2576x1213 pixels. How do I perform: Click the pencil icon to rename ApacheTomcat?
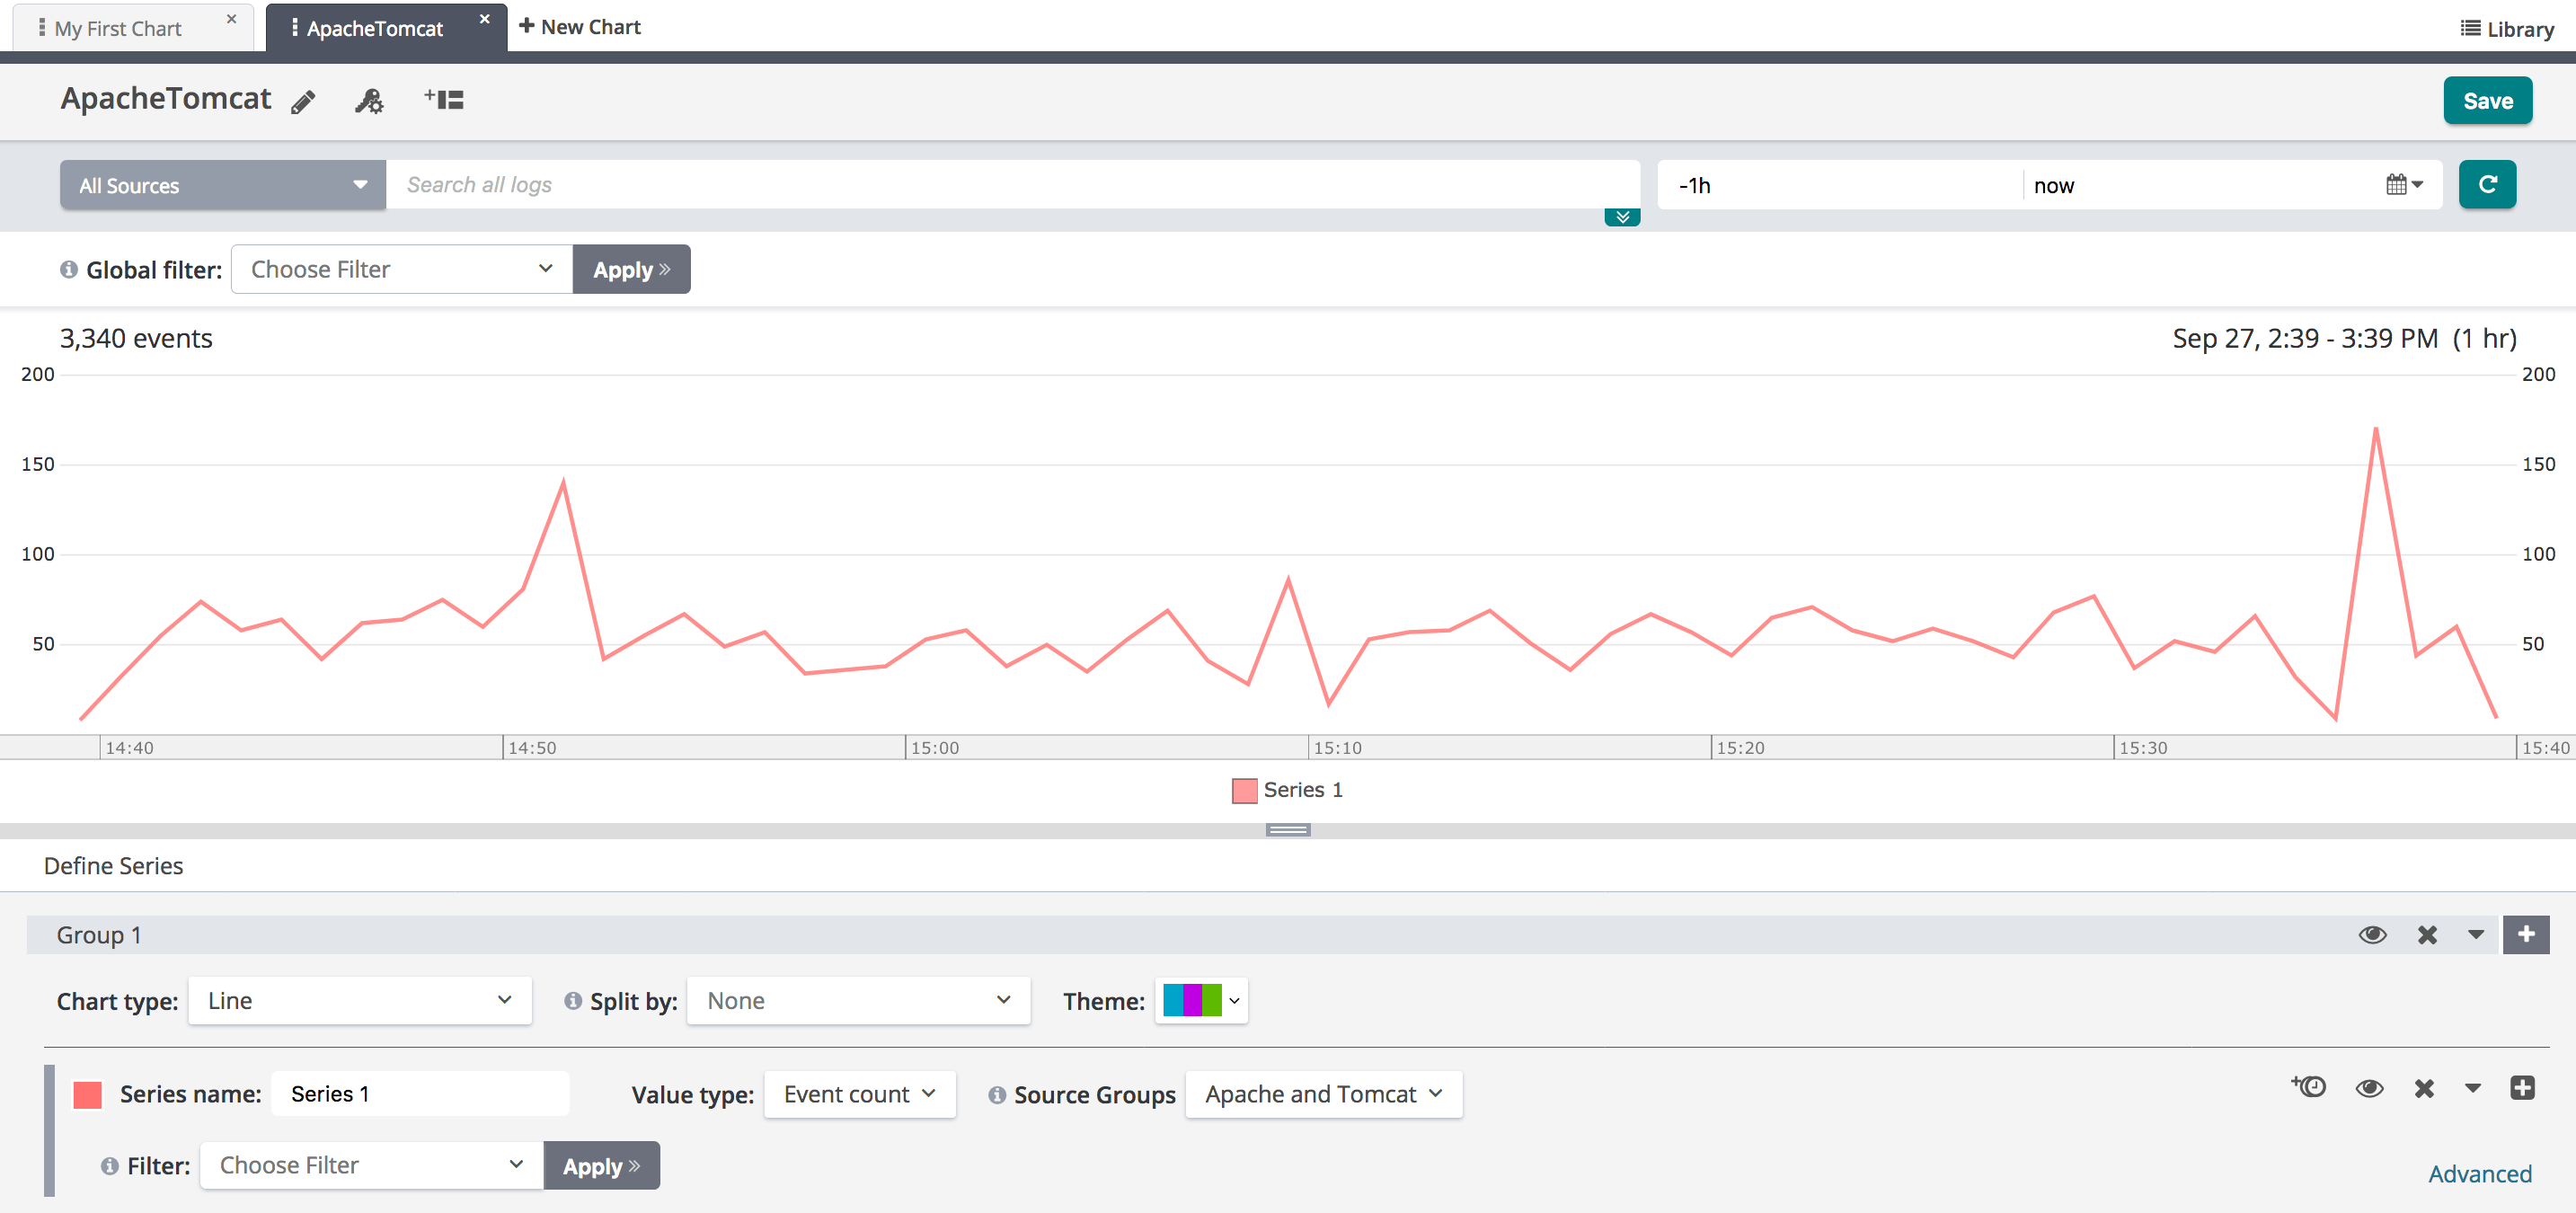(x=303, y=101)
